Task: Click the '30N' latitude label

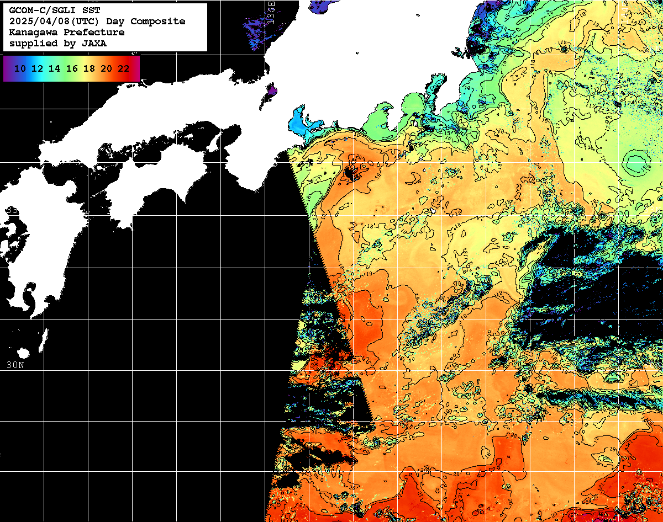Action: 15,365
